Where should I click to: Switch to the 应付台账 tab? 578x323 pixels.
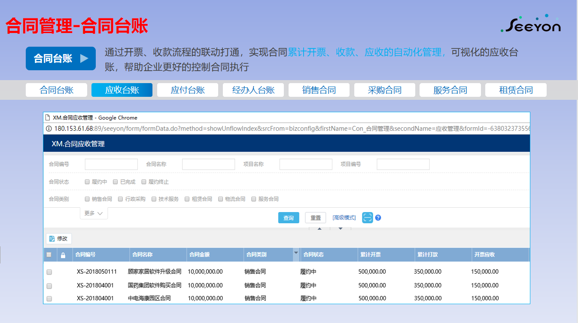[188, 90]
